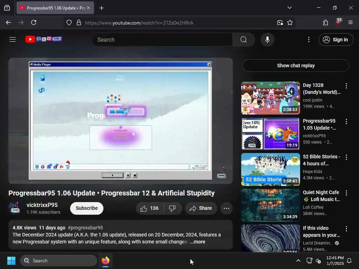Open #progressbar95 hashtag link
Image resolution: width=359 pixels, height=269 pixels.
pyautogui.click(x=86, y=228)
